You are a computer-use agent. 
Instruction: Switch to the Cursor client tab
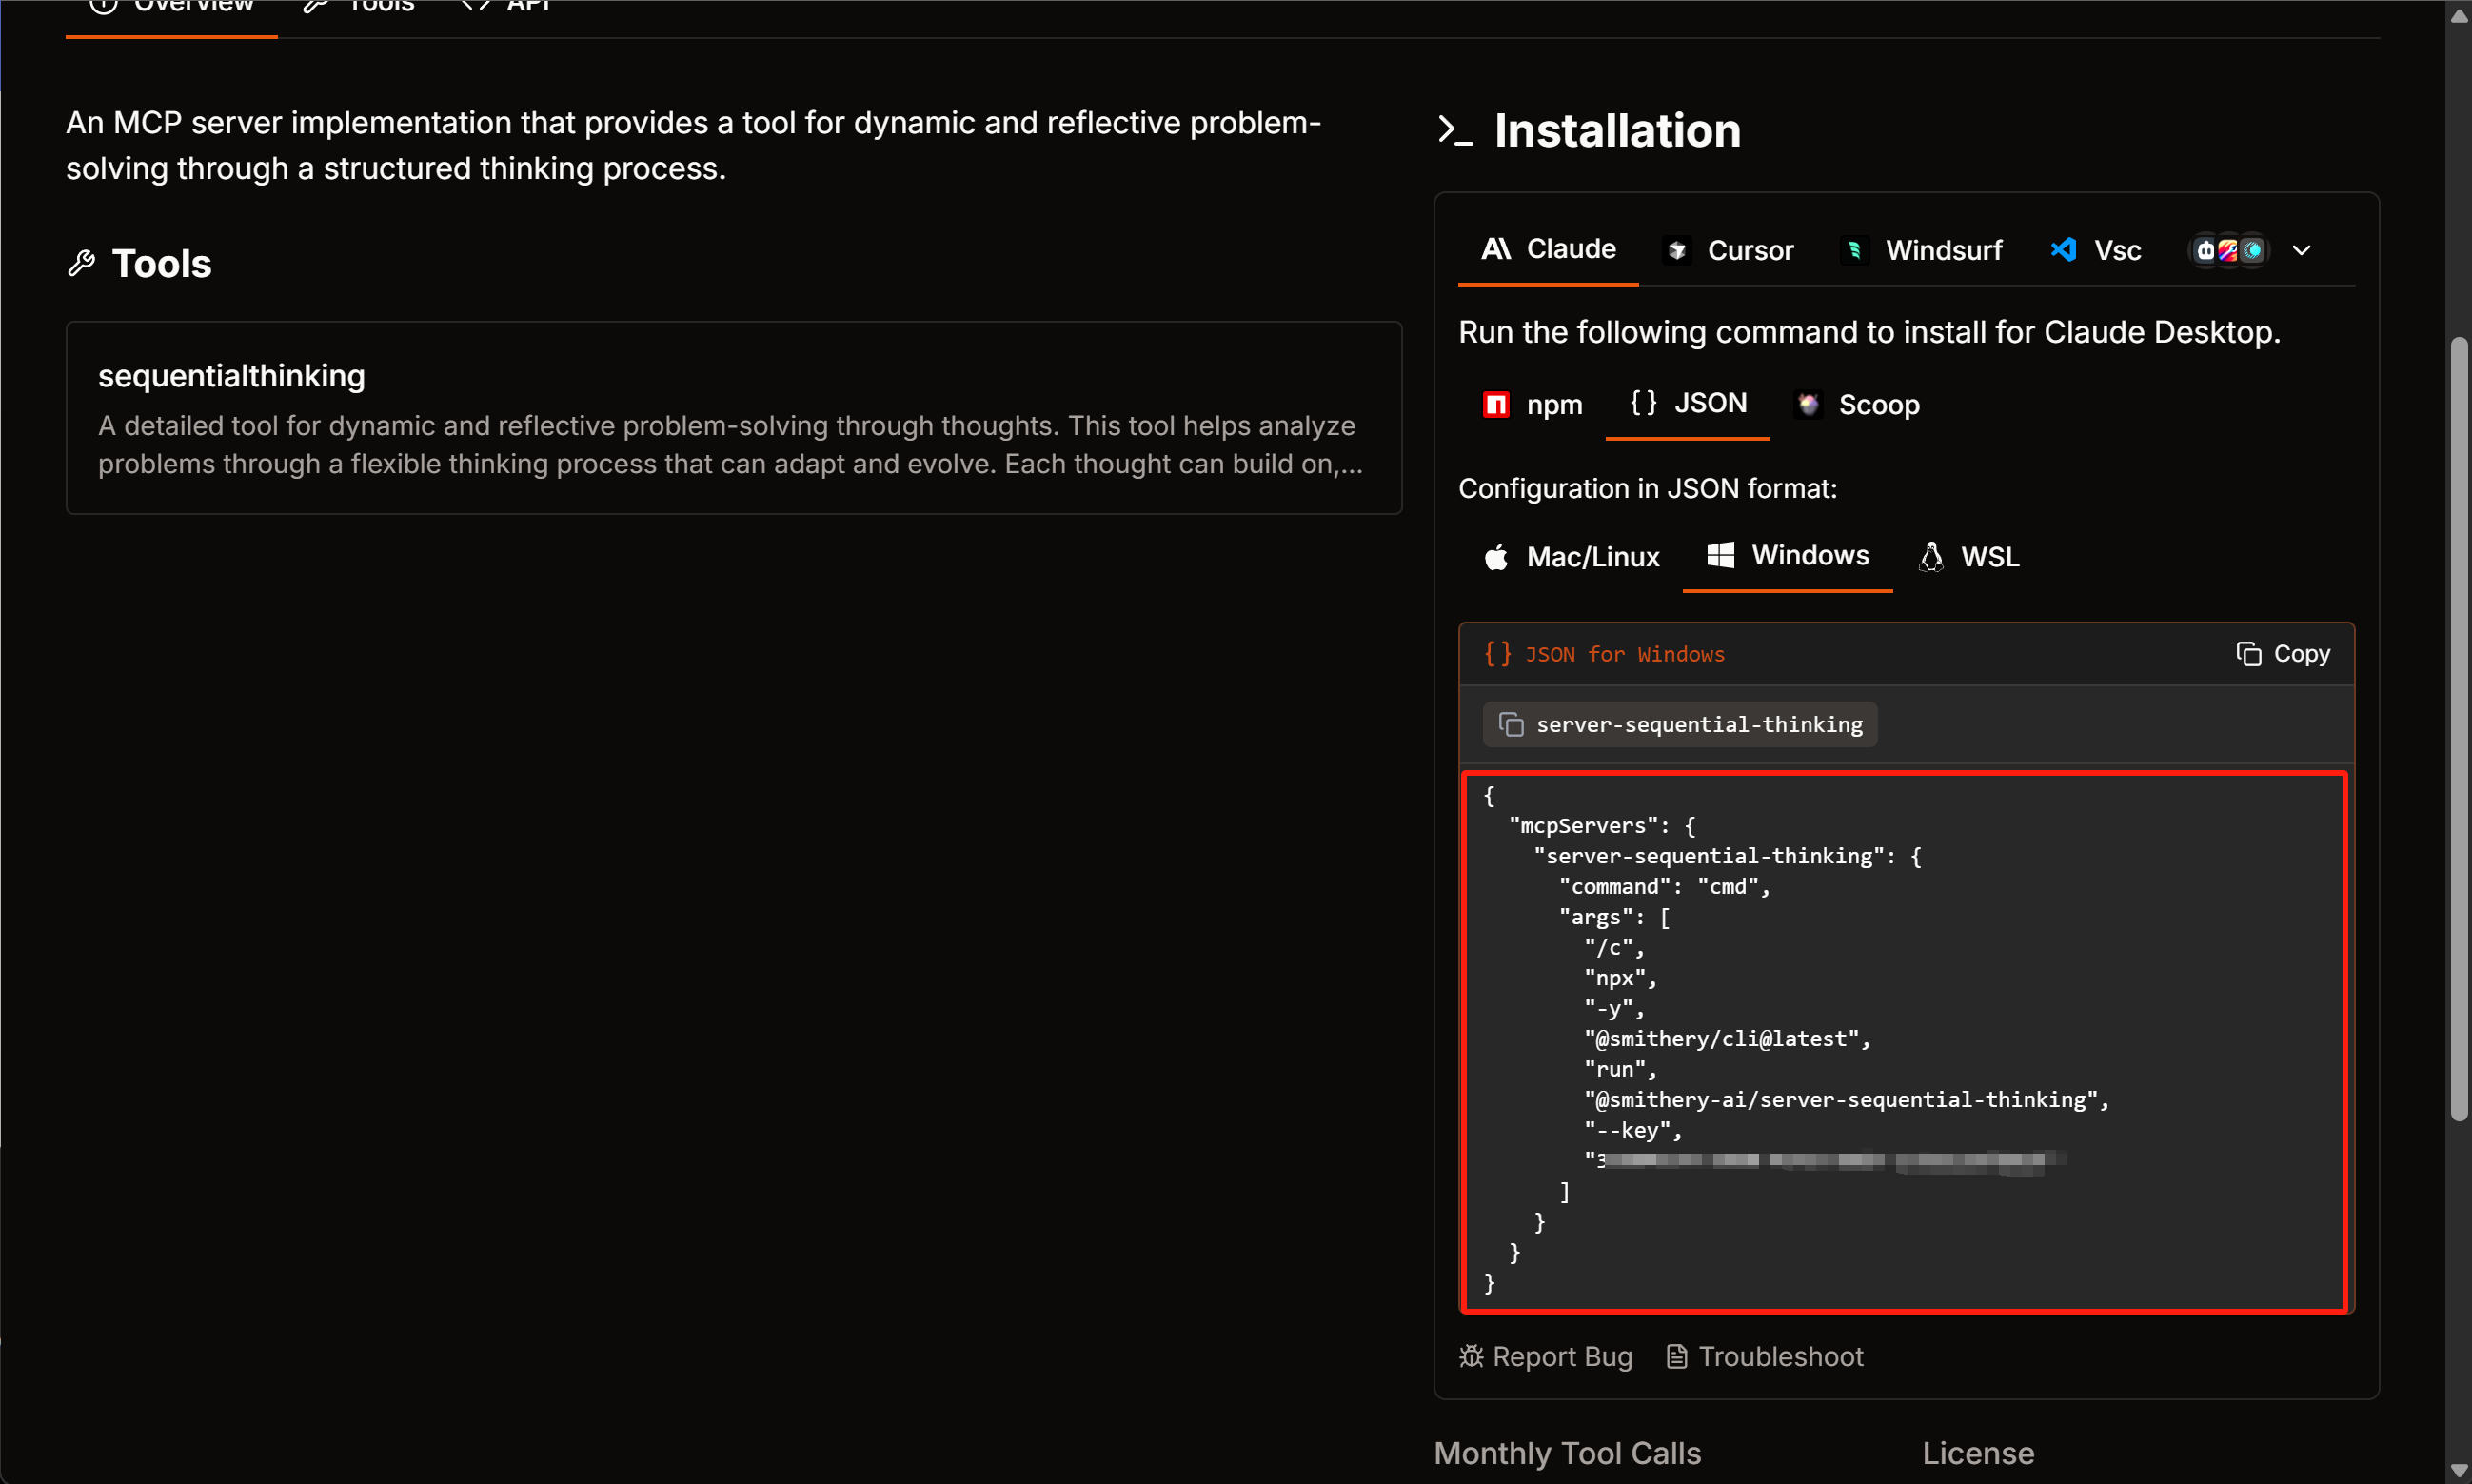1728,250
